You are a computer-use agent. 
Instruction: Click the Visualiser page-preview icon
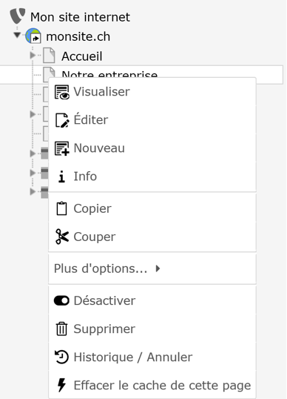(x=61, y=92)
